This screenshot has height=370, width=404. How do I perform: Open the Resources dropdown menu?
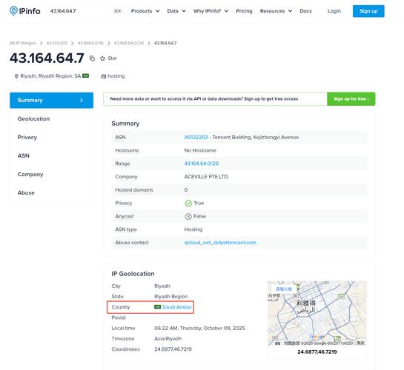click(x=276, y=11)
